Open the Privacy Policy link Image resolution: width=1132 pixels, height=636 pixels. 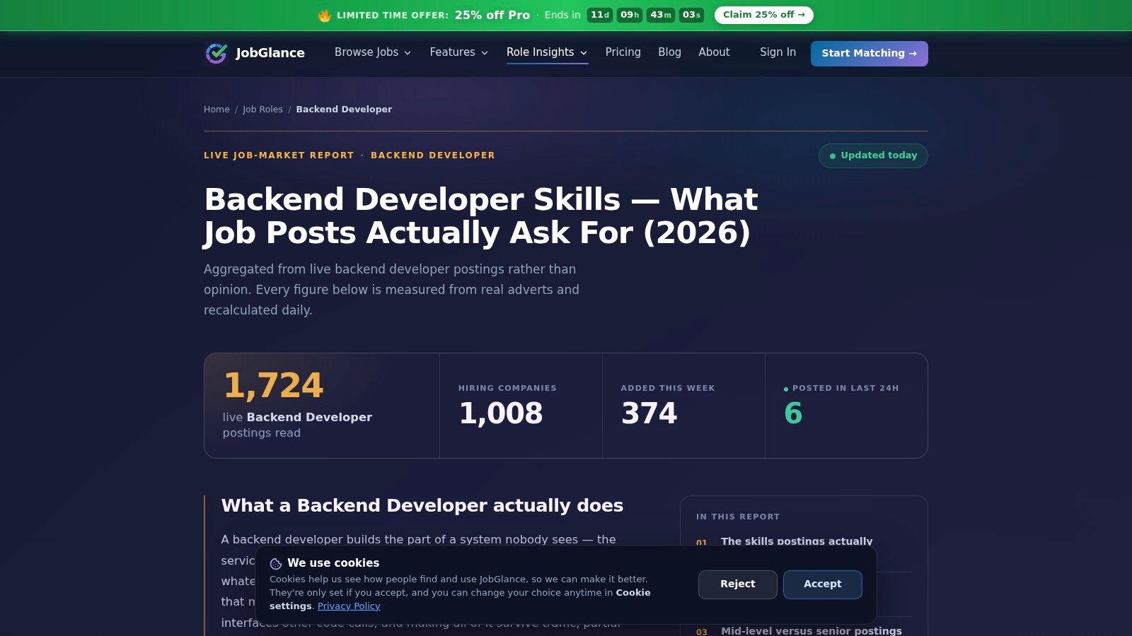tap(349, 606)
